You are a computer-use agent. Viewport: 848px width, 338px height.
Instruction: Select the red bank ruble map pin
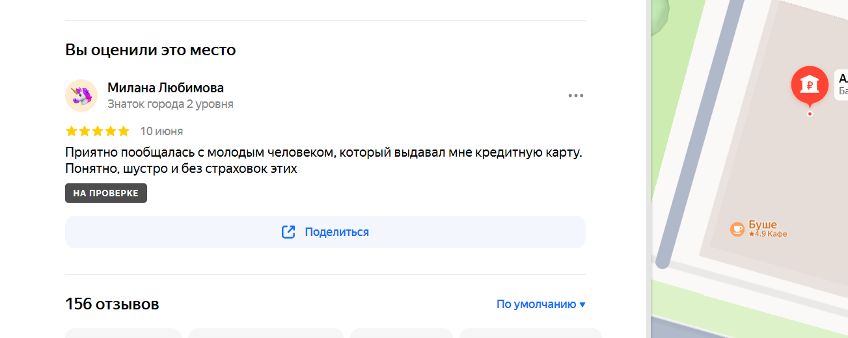pos(809,86)
